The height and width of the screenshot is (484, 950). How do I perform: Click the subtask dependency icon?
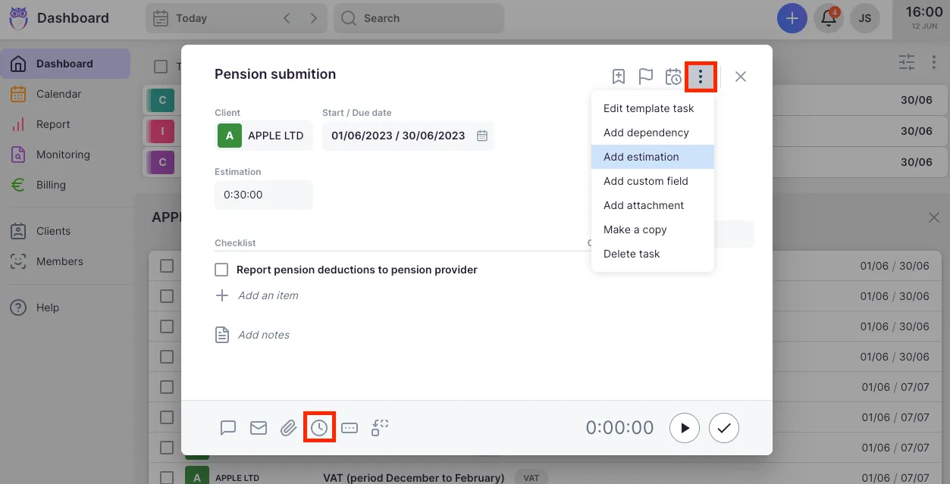tap(379, 427)
